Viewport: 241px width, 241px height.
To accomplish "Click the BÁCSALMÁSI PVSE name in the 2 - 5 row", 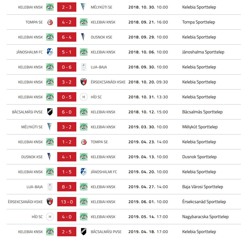I will tap(106, 232).
